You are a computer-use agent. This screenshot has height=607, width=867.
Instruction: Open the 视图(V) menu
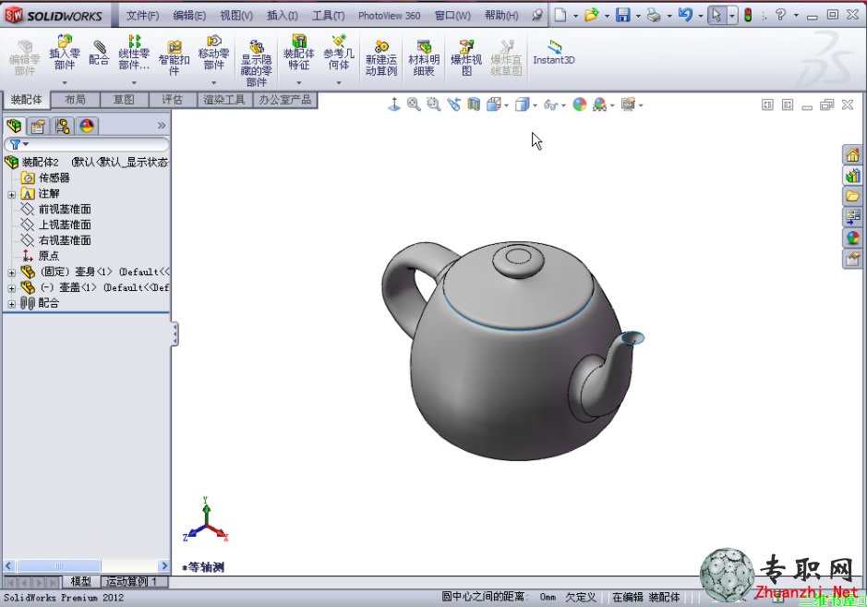click(x=236, y=16)
